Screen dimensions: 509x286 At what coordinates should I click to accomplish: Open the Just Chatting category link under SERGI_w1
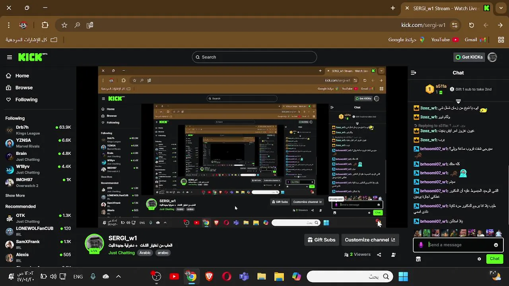coord(122,253)
